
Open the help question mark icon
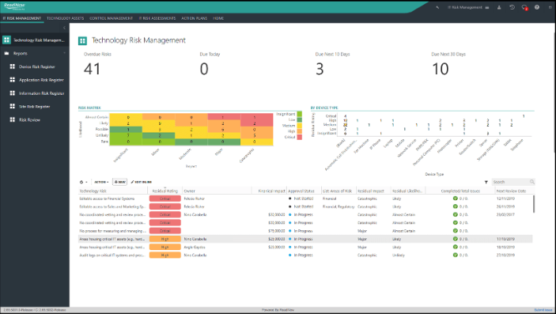point(537,7)
